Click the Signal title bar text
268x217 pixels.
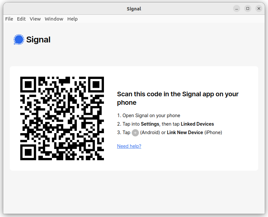click(134, 9)
